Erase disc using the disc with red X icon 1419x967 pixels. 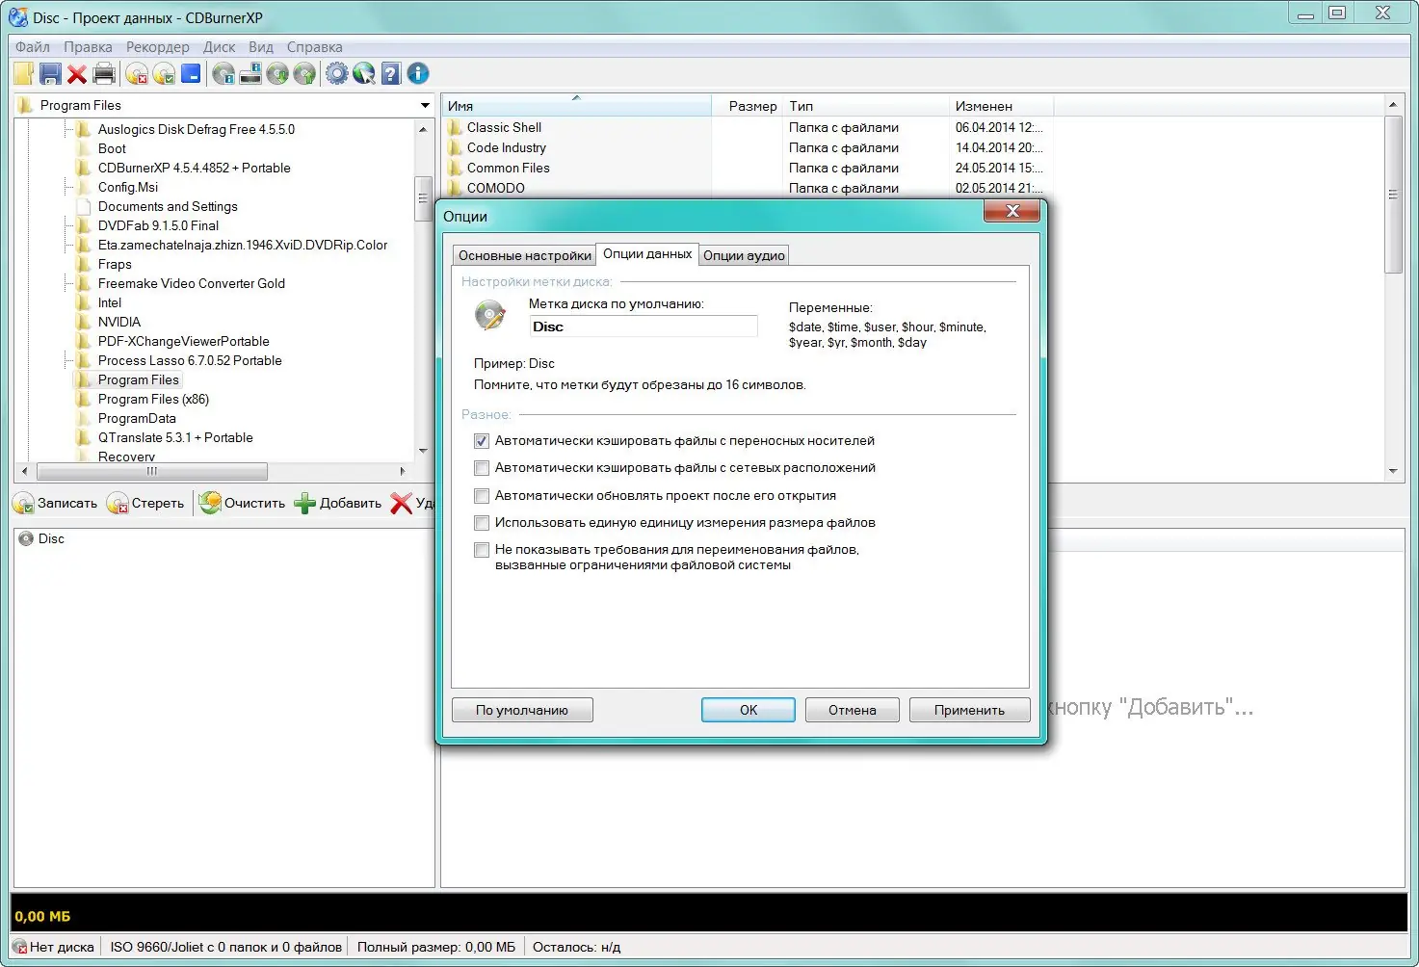pos(136,73)
